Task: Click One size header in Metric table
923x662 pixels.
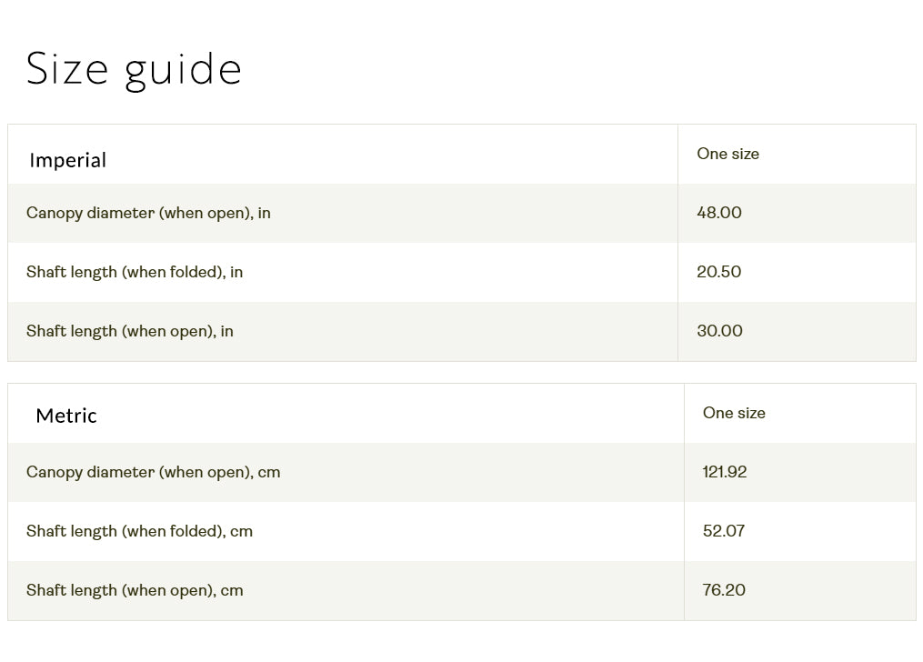Action: 734,413
